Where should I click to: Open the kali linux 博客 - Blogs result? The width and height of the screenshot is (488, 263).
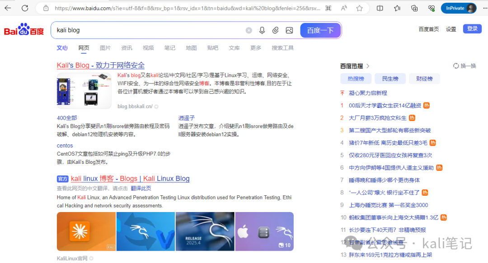click(130, 179)
